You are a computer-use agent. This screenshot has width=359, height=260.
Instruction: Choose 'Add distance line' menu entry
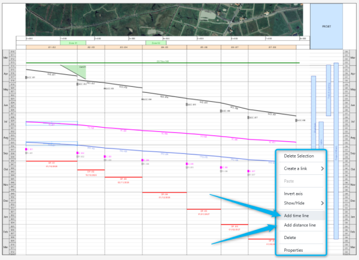coord(300,225)
